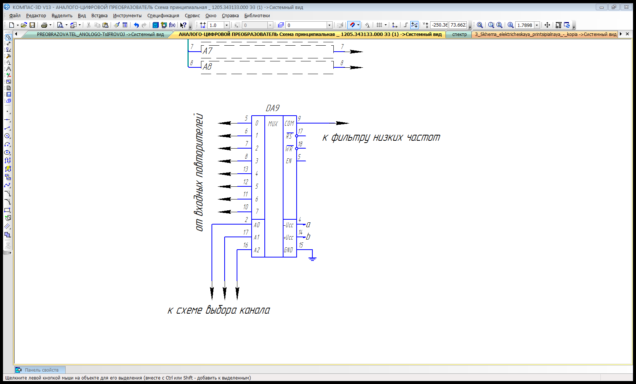
Task: Expand the zoom factor 1.7898 dropdown
Action: [x=537, y=25]
